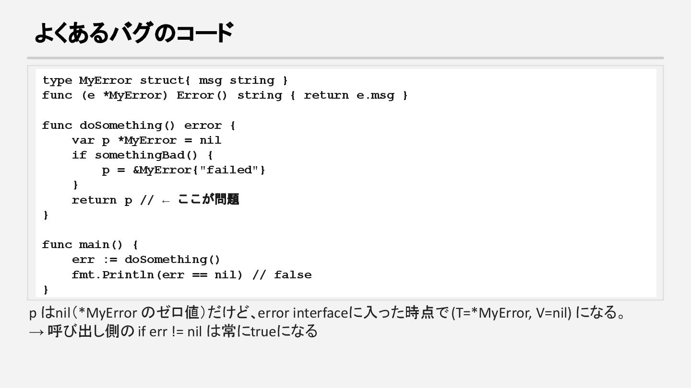Click the func main() line

coord(90,245)
